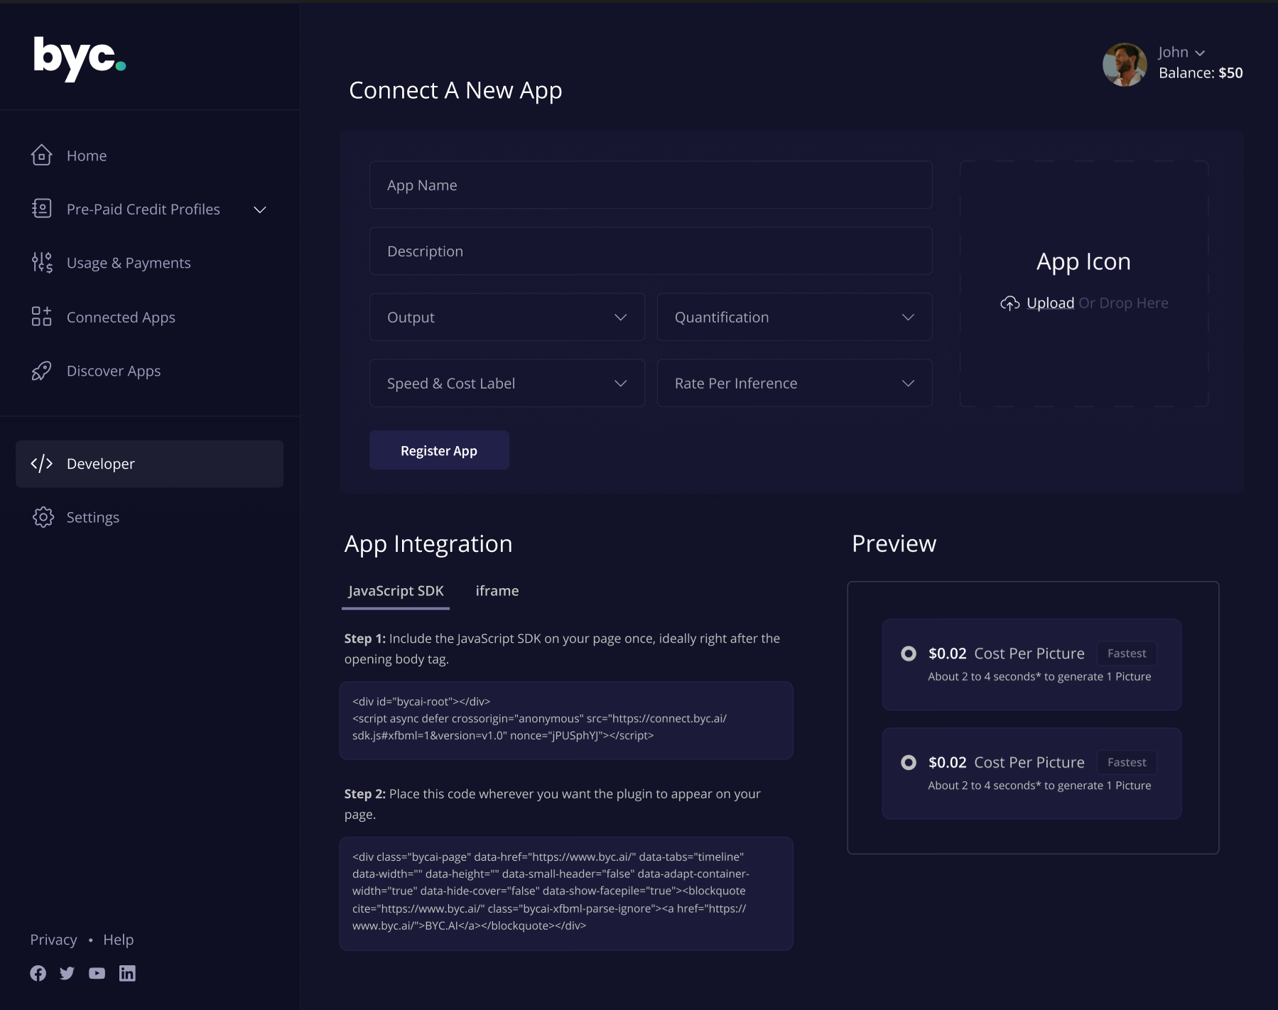
Task: Open the Rate Per Inference dropdown
Action: point(795,383)
